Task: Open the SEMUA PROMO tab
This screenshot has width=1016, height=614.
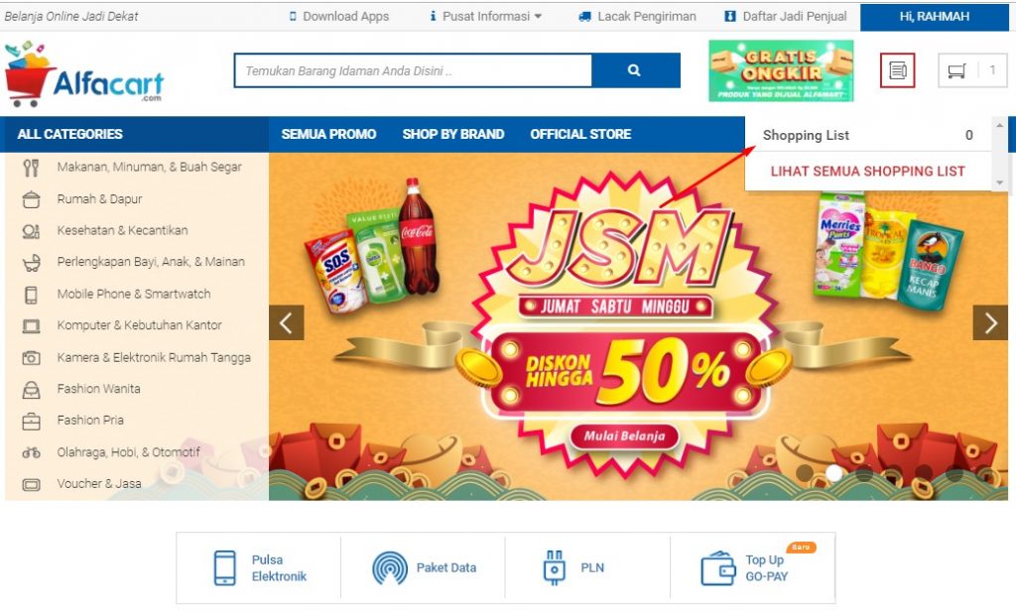Action: pyautogui.click(x=328, y=134)
